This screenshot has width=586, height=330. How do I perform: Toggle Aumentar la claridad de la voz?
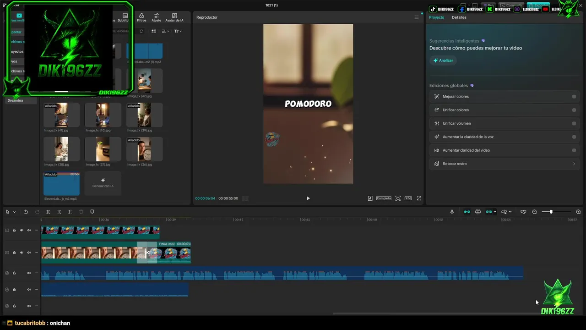tap(574, 137)
